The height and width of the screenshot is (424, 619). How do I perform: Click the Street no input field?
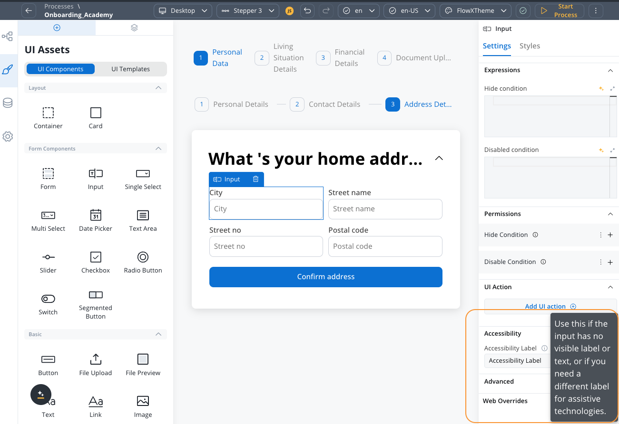266,246
